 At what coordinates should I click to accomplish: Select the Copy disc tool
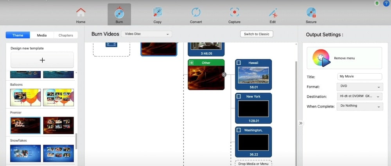click(x=157, y=15)
